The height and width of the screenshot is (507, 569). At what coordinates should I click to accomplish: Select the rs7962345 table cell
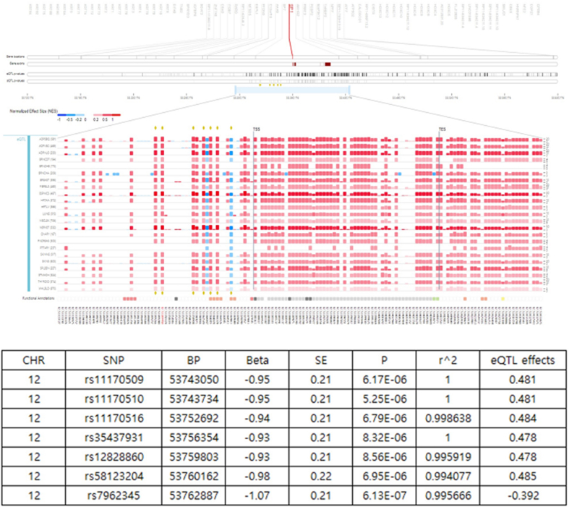(114, 495)
